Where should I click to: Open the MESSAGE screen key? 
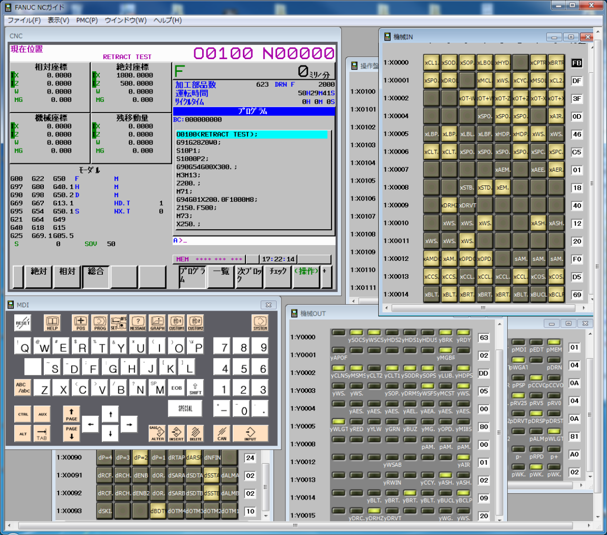138,322
